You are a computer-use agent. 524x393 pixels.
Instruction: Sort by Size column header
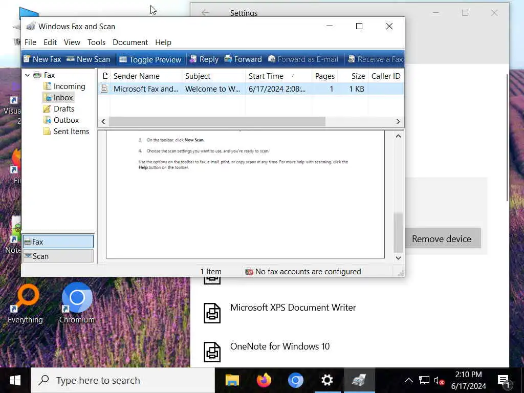tap(353, 76)
